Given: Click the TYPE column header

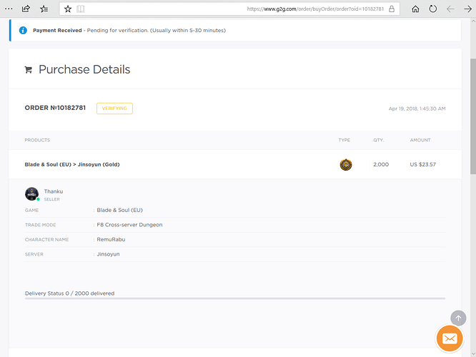Looking at the screenshot, I should point(344,140).
